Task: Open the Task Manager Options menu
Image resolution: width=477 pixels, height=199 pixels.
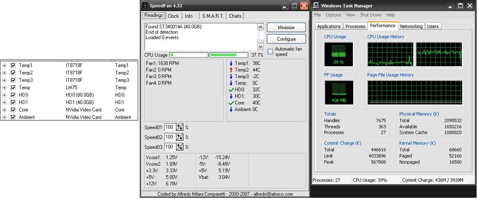Action: tap(333, 15)
